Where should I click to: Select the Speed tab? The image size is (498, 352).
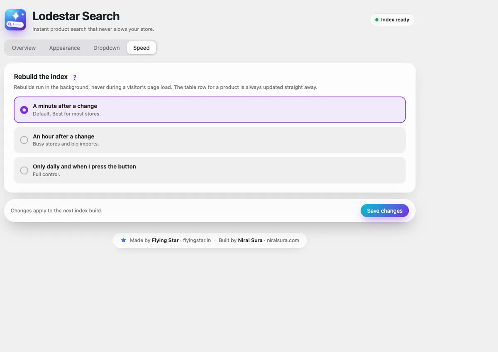[141, 48]
